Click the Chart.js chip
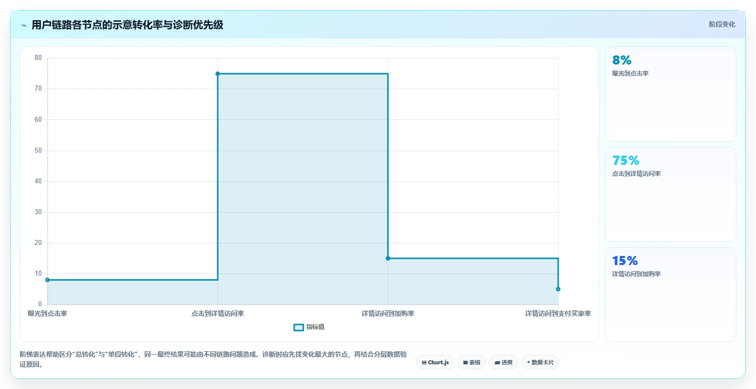 point(435,362)
